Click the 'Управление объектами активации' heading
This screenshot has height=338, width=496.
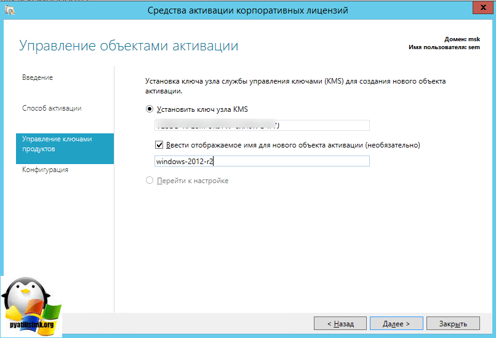[129, 46]
